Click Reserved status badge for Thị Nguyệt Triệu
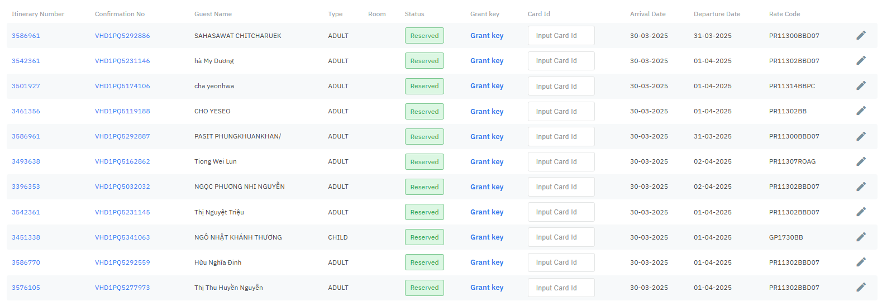 424,212
